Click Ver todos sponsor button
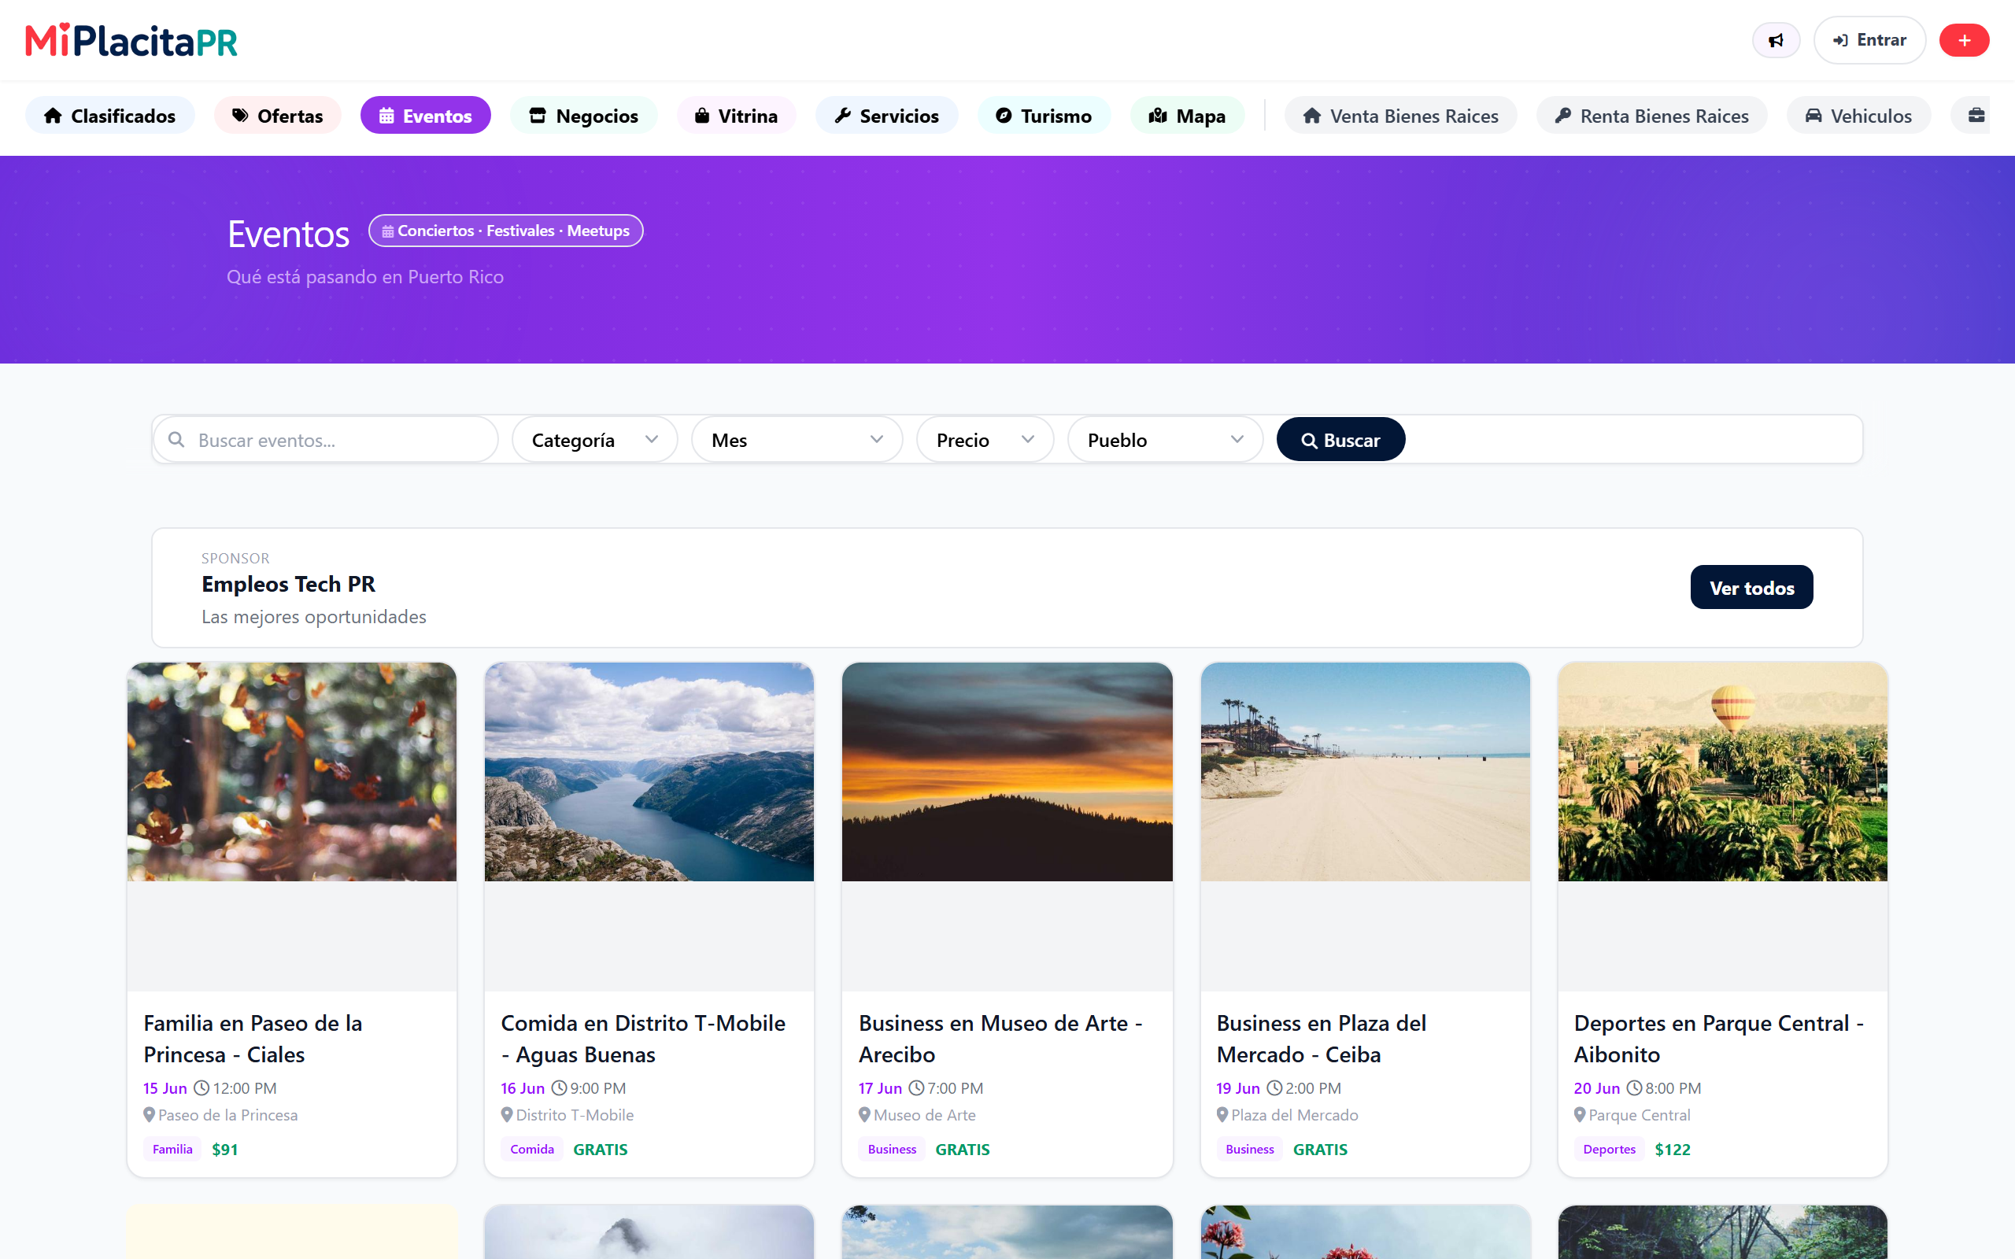 click(1751, 587)
